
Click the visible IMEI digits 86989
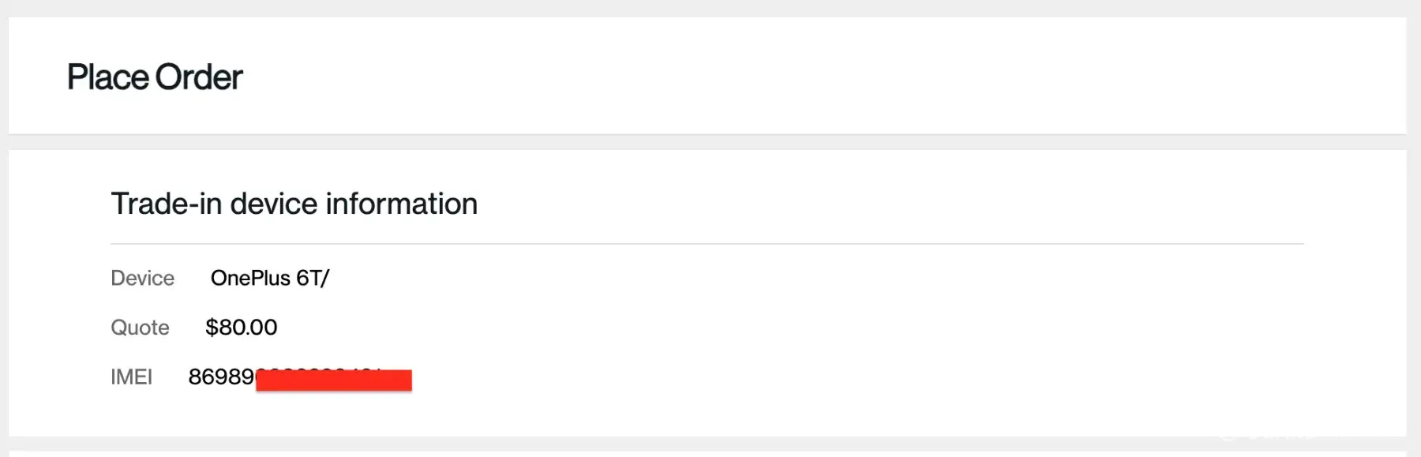(221, 377)
